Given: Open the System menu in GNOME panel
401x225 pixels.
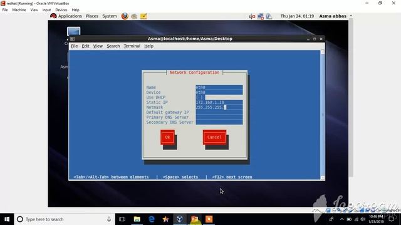Looking at the screenshot, I should pos(110,16).
